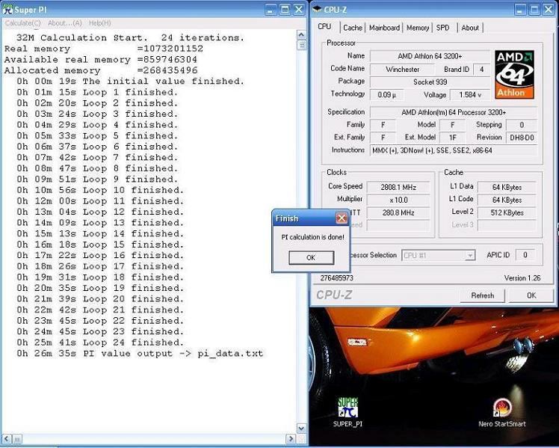Image resolution: width=559 pixels, height=448 pixels.
Task: Click the AMD Athlon 64 logo
Action: [x=514, y=75]
